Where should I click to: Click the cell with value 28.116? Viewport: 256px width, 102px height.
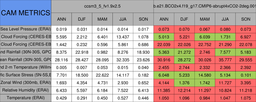click(x=61, y=59)
